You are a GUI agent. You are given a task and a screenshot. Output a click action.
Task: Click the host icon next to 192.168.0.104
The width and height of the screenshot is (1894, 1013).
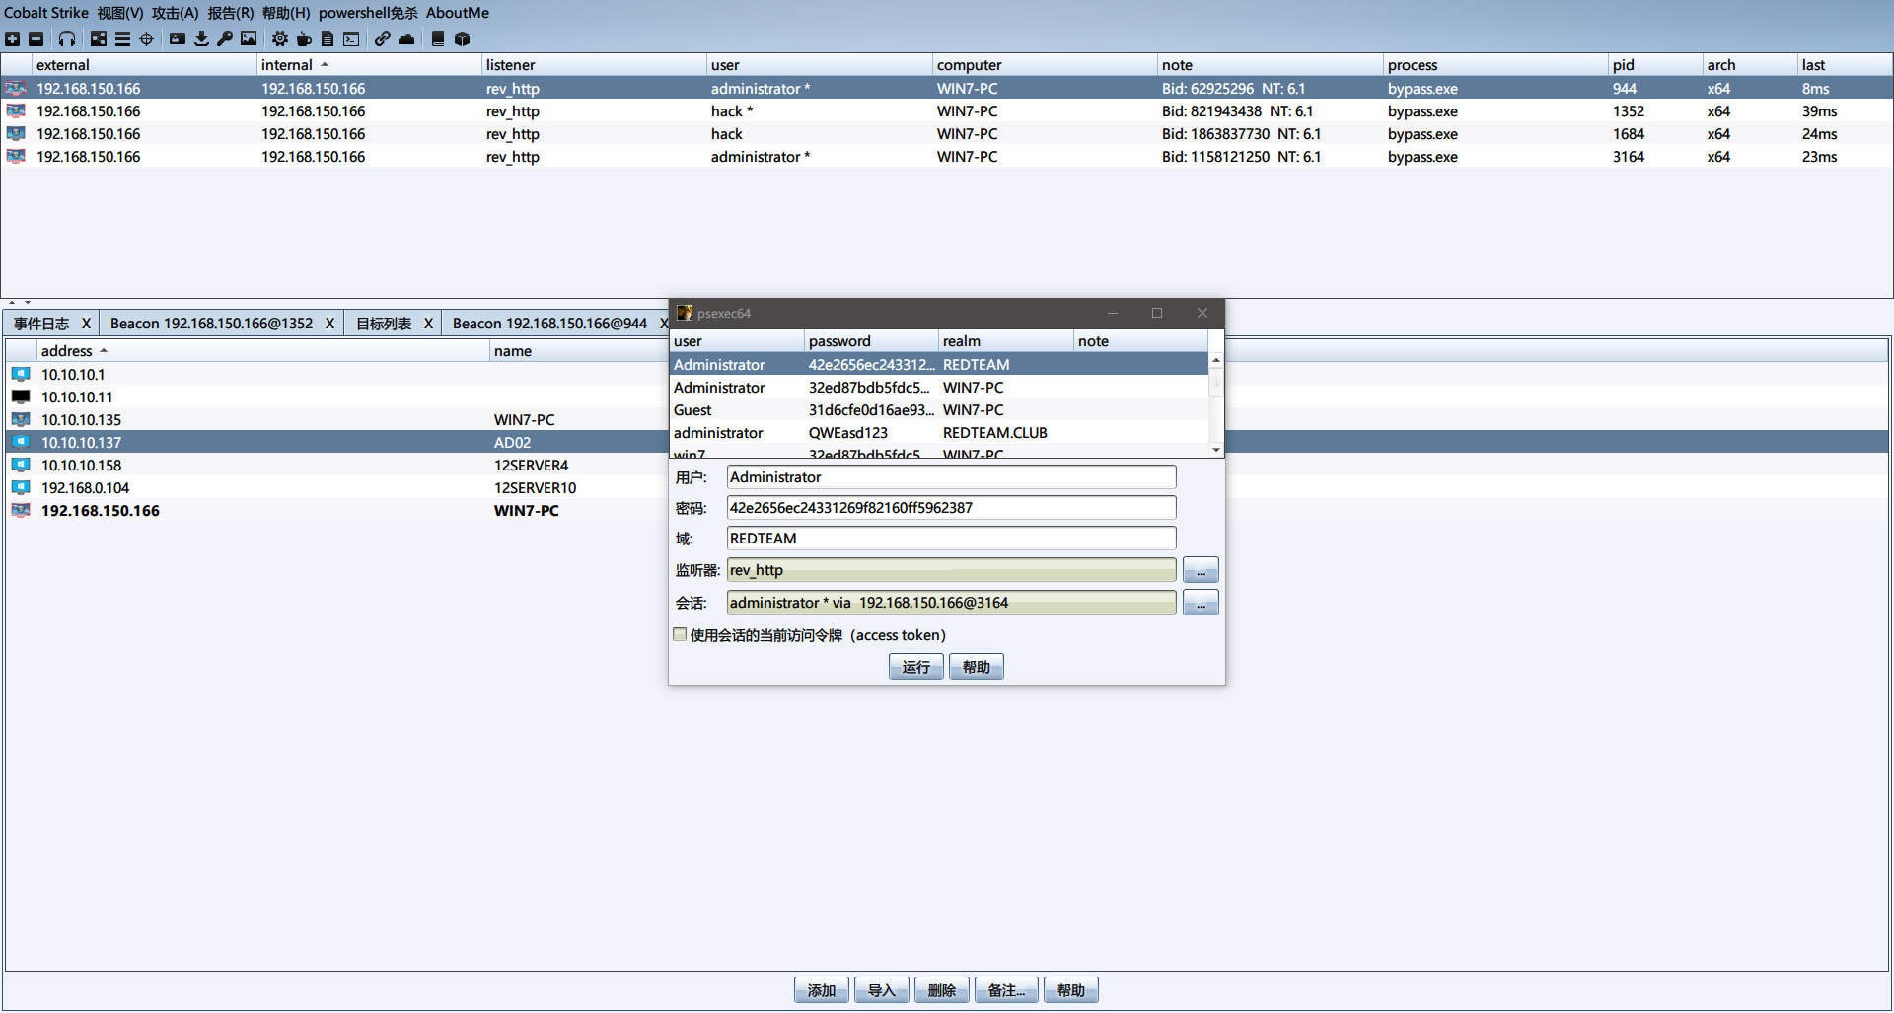(21, 487)
